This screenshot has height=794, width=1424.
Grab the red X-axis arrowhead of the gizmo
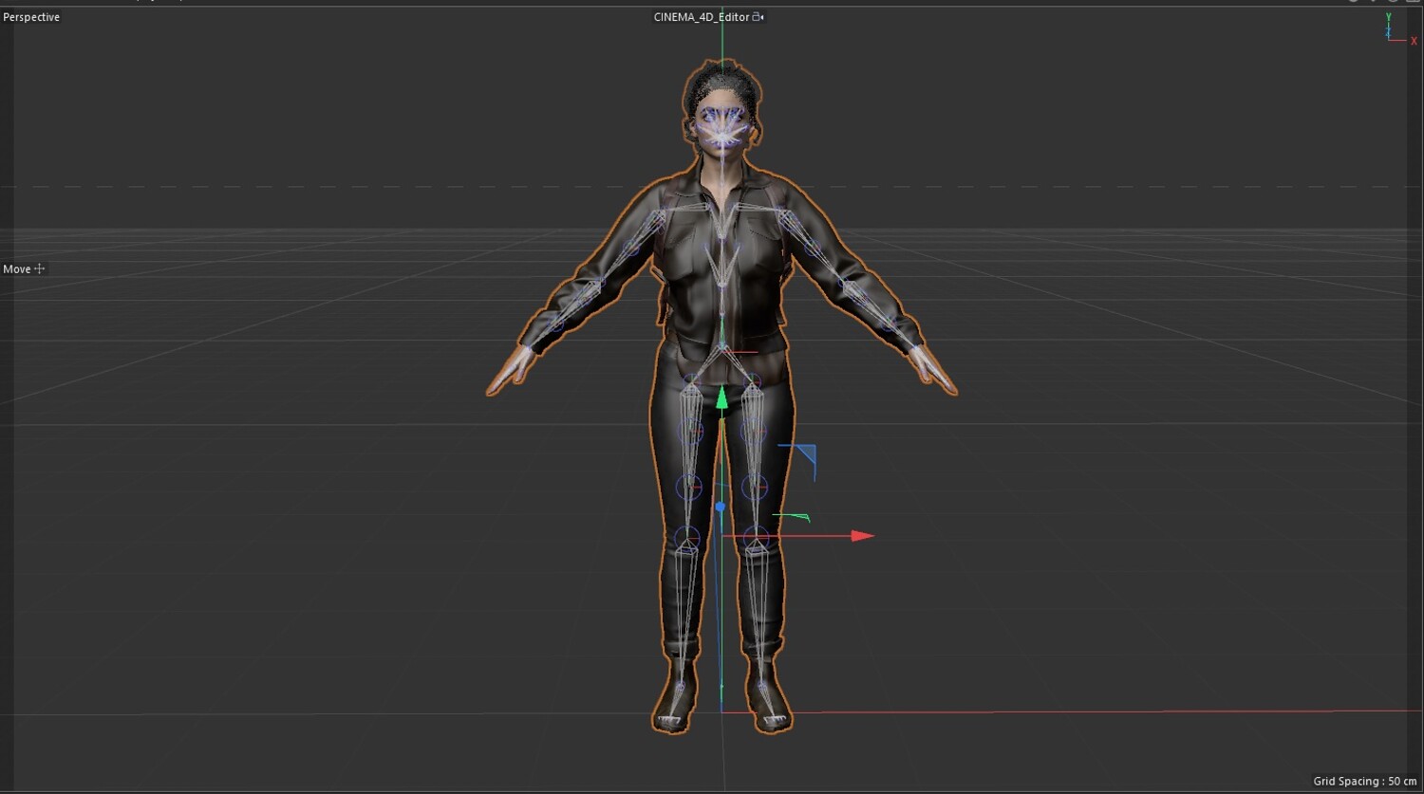point(862,536)
